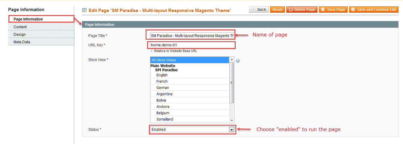Click Save and Continue Edit
The image size is (403, 144).
tap(374, 10)
